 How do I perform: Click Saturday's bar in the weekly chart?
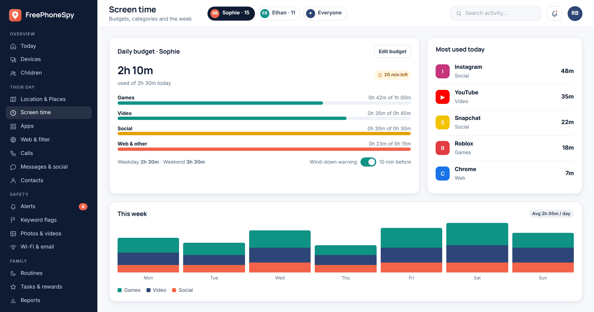[x=477, y=248]
